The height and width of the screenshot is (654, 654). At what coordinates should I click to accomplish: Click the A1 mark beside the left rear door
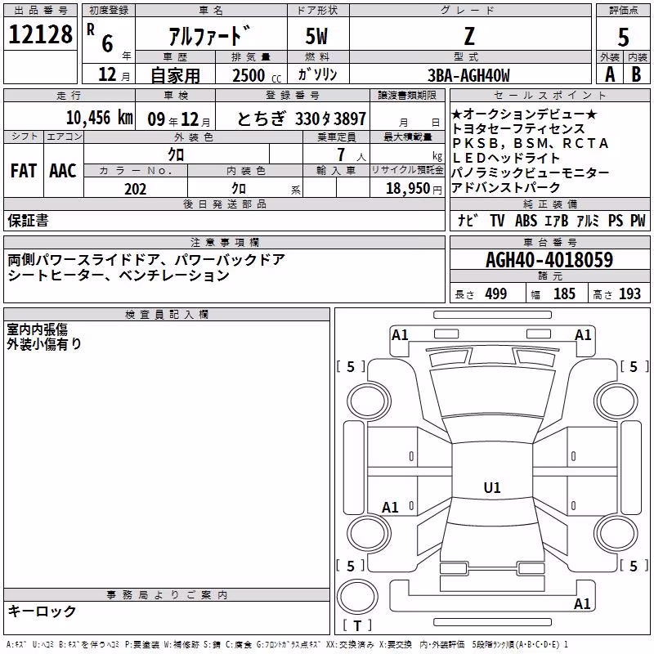pyautogui.click(x=391, y=508)
